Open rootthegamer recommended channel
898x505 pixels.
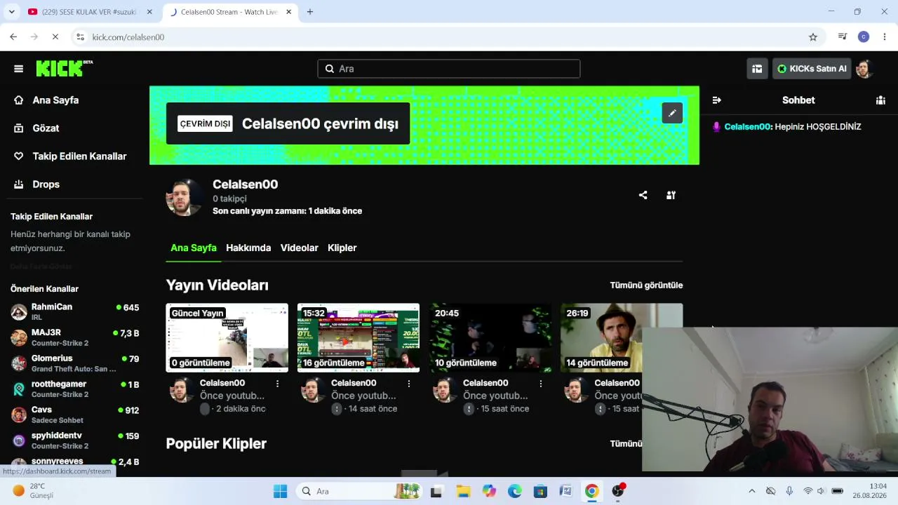coord(74,389)
